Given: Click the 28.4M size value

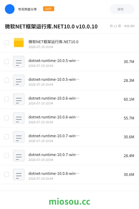Looking at the screenshot, I should point(129,156).
